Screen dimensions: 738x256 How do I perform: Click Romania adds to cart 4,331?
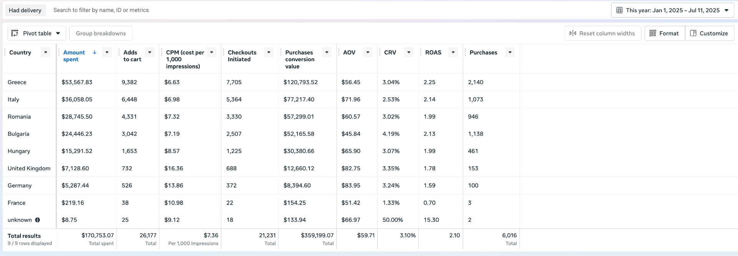tap(129, 117)
